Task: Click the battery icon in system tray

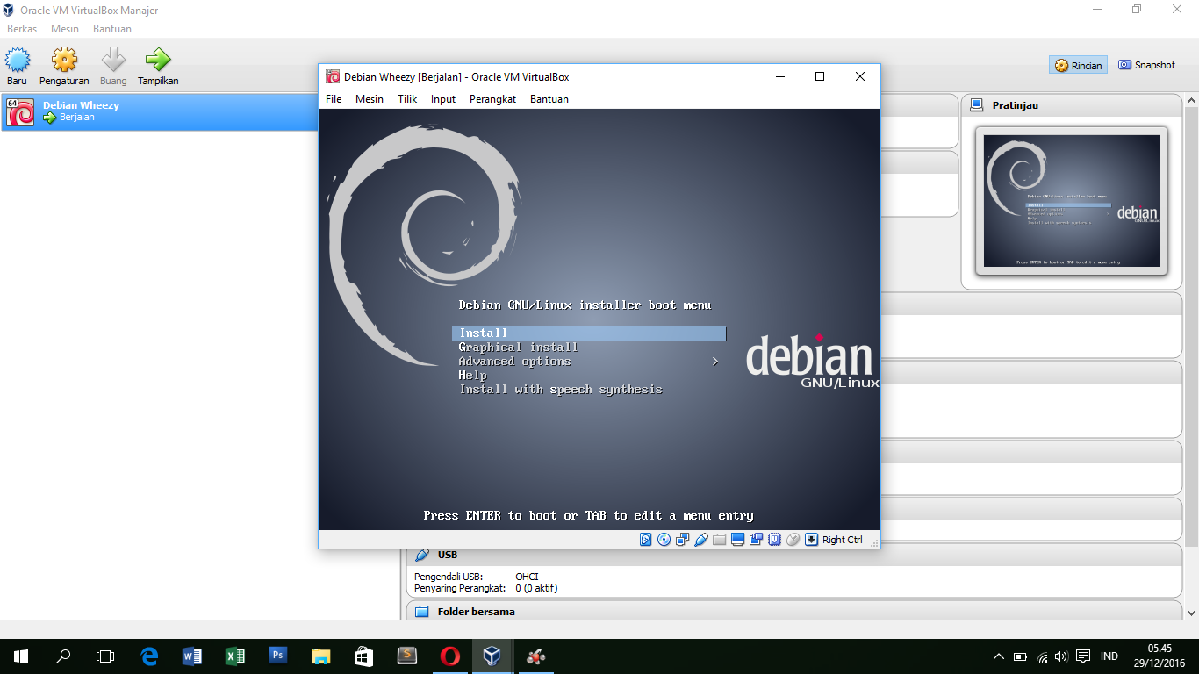Action: [x=1020, y=656]
